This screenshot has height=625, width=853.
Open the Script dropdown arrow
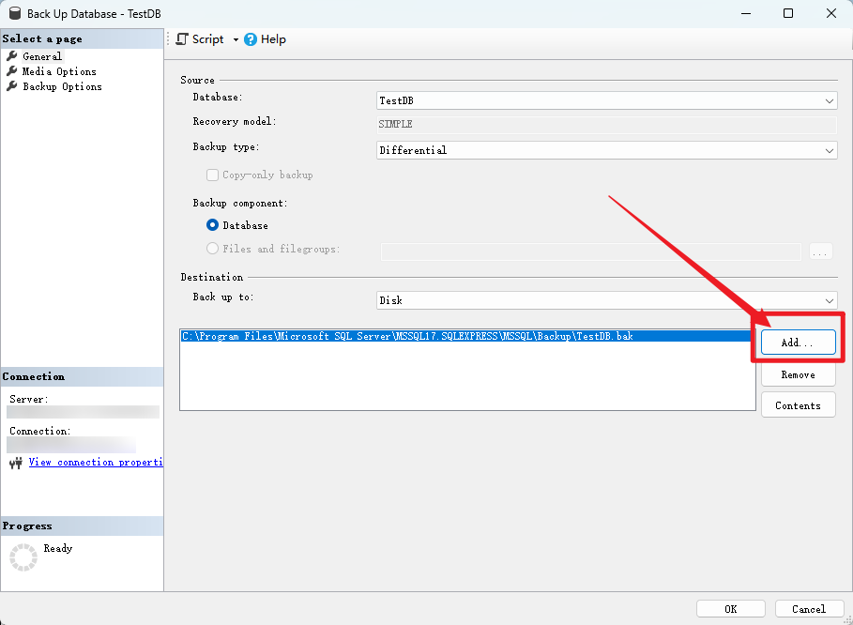[x=236, y=39]
